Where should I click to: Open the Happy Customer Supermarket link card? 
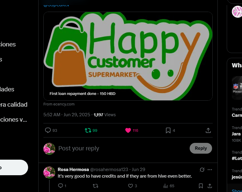click(x=128, y=56)
